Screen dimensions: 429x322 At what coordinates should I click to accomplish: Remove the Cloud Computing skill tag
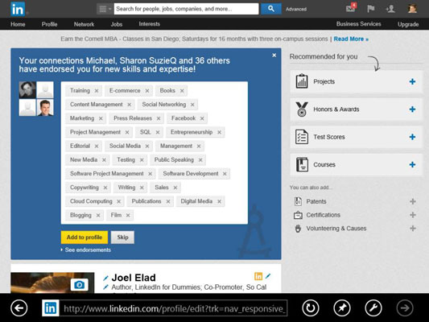(x=119, y=201)
